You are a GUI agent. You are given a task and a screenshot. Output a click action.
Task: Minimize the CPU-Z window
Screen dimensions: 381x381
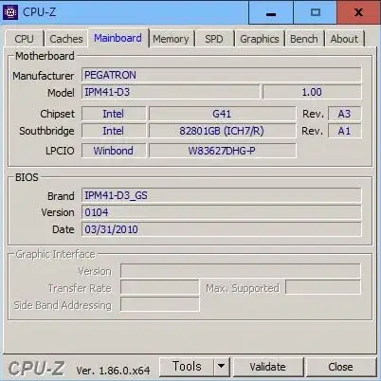coord(271,12)
